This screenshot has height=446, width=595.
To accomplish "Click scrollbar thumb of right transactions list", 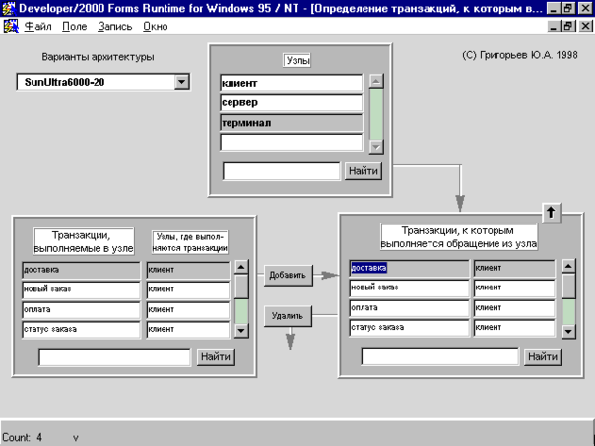I will tap(568, 286).
